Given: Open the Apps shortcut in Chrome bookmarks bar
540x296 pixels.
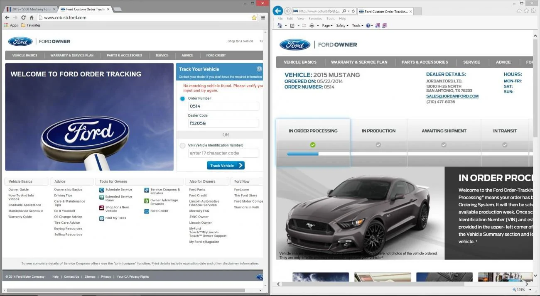Looking at the screenshot, I should 11,25.
